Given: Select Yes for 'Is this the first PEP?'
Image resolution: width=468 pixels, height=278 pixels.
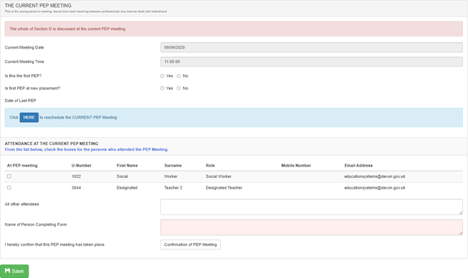Looking at the screenshot, I should [162, 76].
